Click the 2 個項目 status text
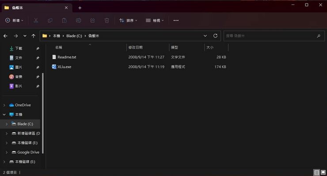This screenshot has width=327, height=176. (10, 172)
